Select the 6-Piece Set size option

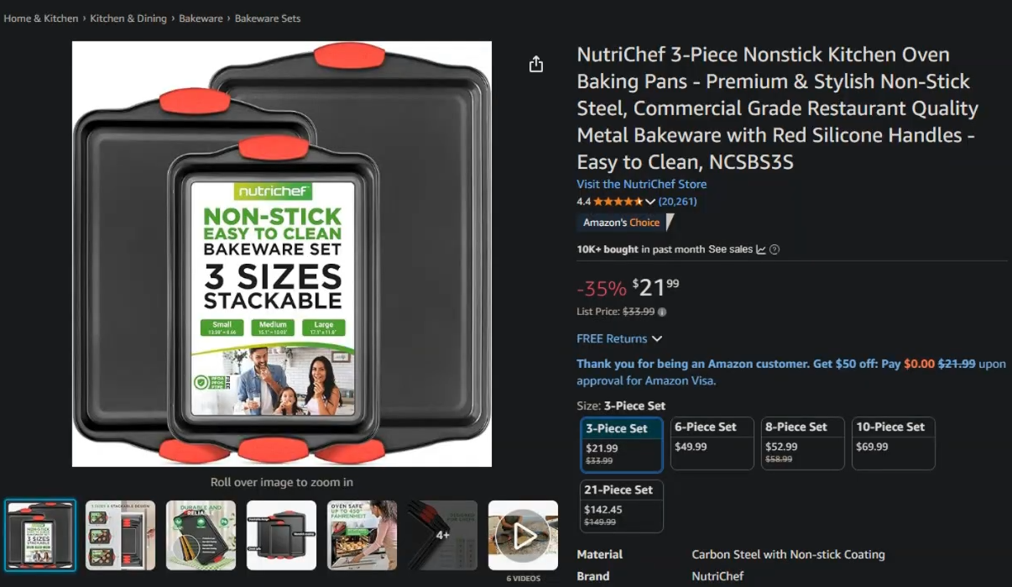tap(712, 443)
